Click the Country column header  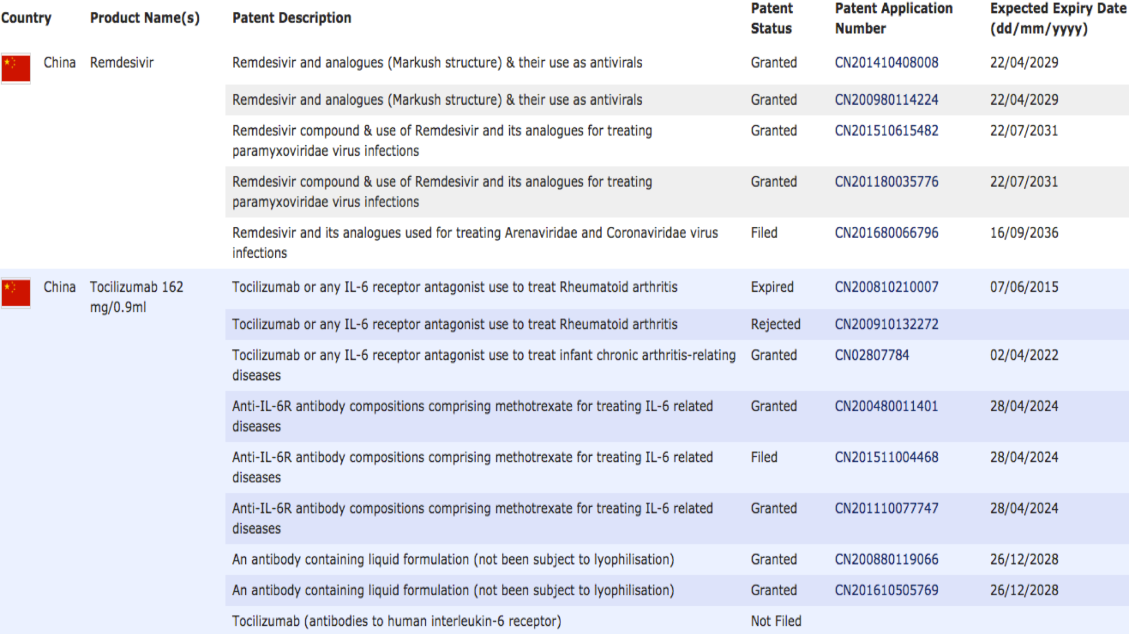tap(26, 18)
